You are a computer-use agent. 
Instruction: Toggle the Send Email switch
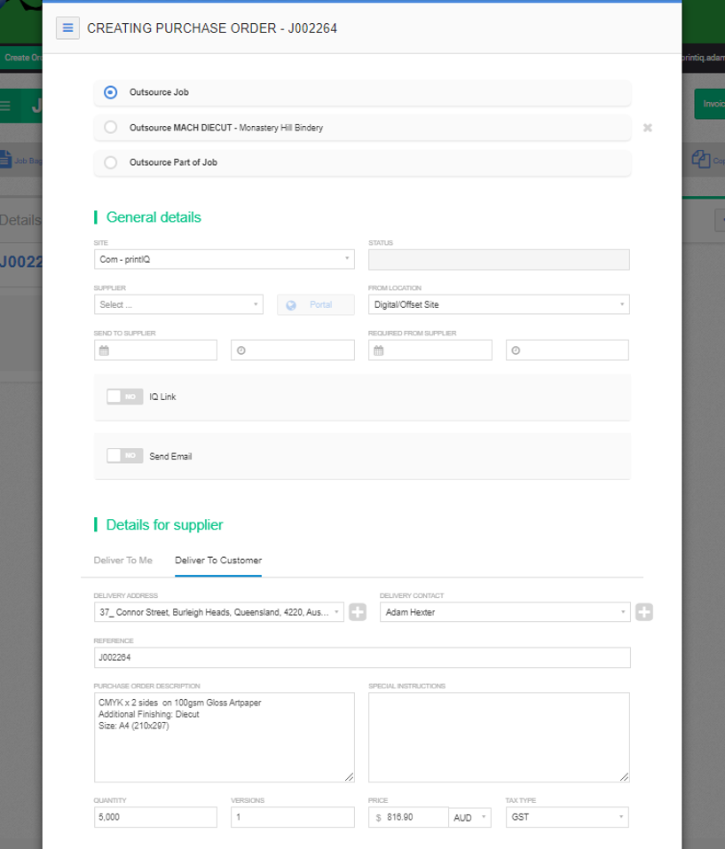[124, 456]
